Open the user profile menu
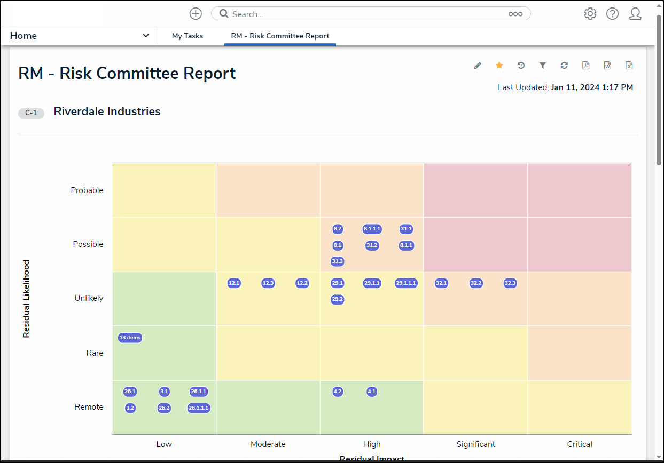This screenshot has width=664, height=463. pos(635,14)
